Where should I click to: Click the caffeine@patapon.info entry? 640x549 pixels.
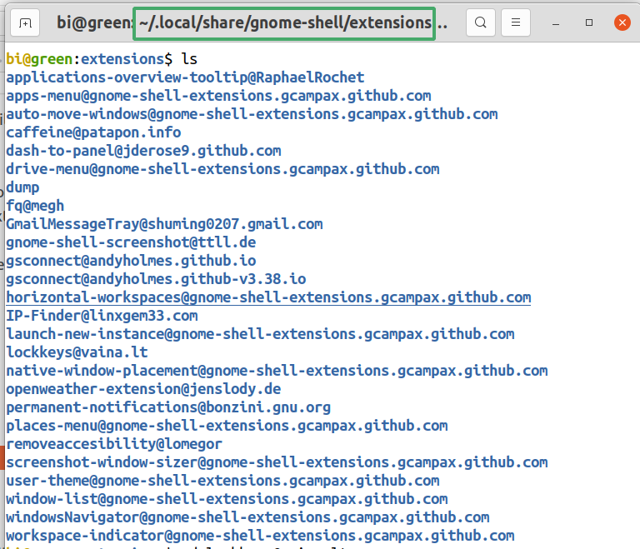(92, 132)
